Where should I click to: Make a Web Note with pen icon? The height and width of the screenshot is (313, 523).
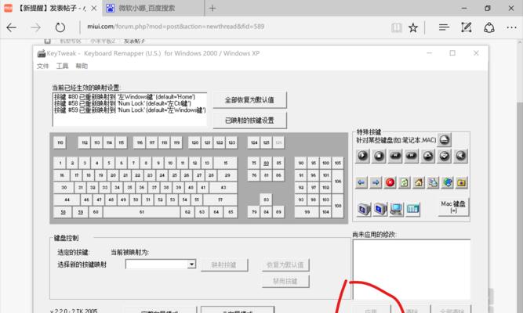[466, 27]
